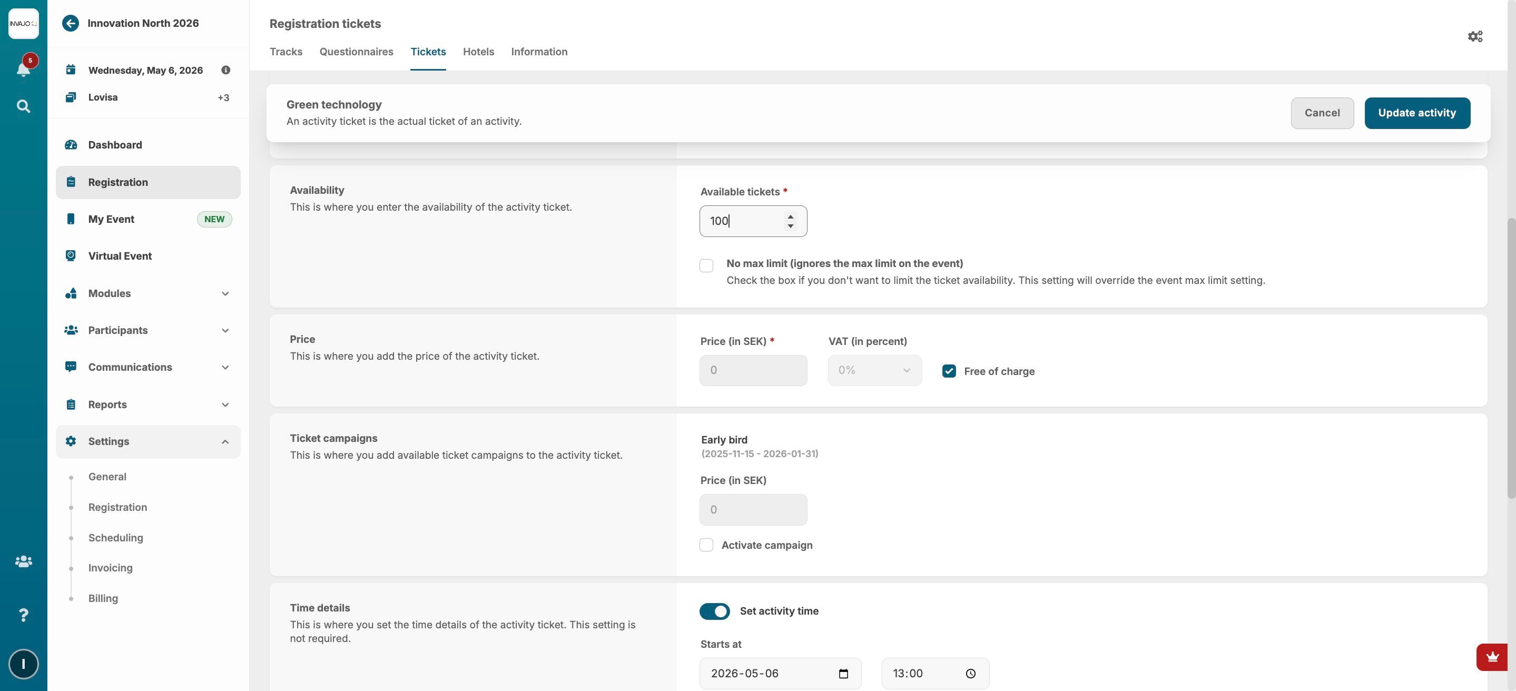Click the search magnifier in left rail

pos(24,106)
